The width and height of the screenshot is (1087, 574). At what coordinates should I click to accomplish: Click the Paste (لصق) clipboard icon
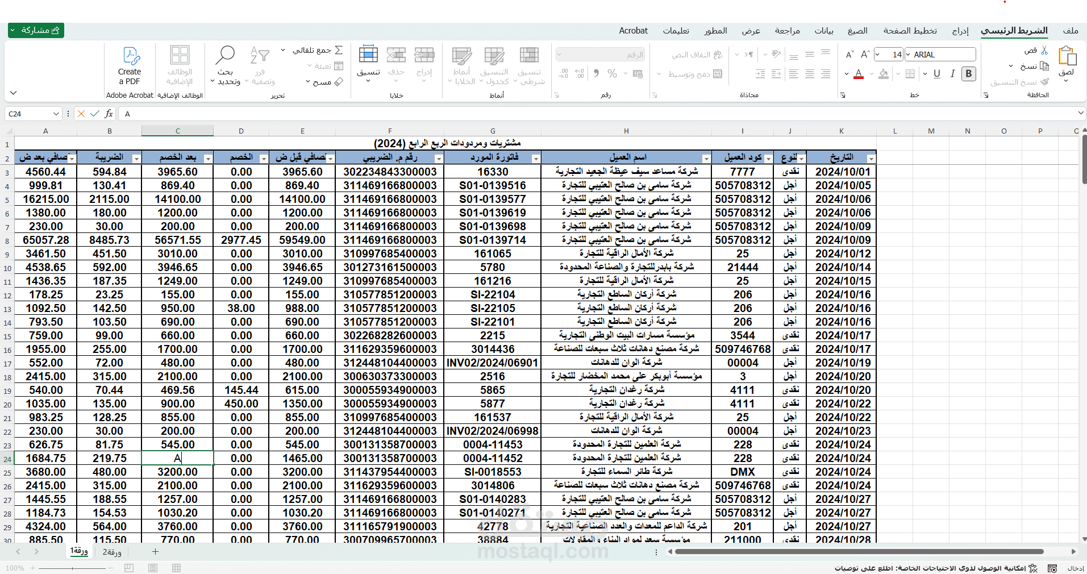coord(1068,57)
